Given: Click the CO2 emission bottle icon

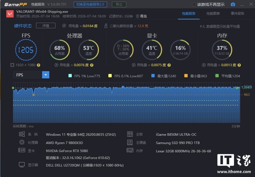Looking at the screenshot, I should (x=106, y=26).
